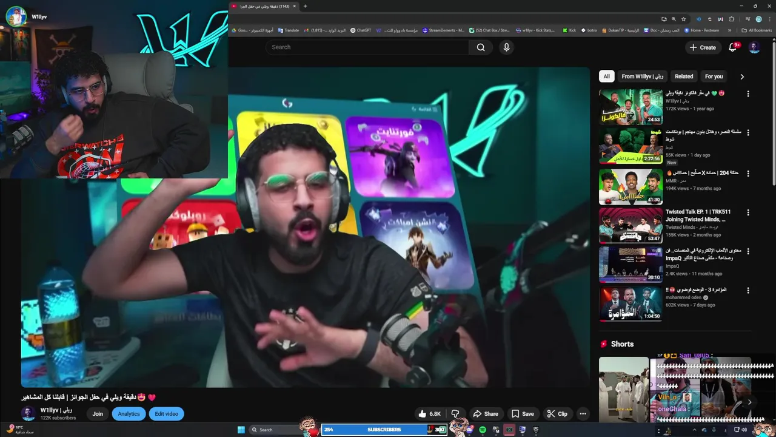Open channel Analytics button
The image size is (776, 437).
click(x=129, y=414)
